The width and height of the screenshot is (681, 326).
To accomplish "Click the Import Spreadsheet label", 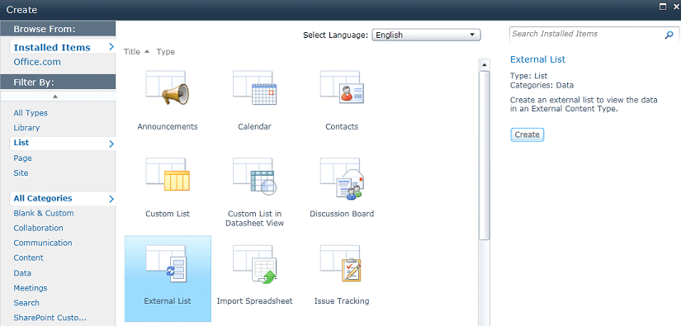I will coord(254,300).
